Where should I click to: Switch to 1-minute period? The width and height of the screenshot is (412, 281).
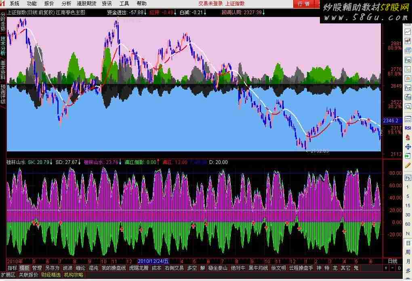408,187
